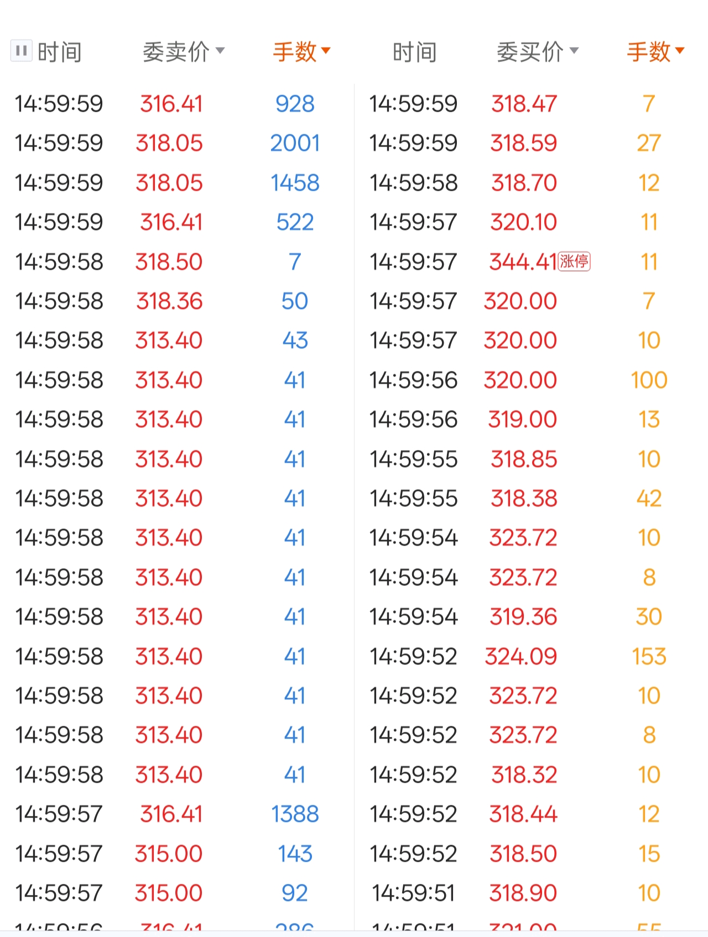Screen dimensions: 708x937
Task: Select sell order with 2001 lots
Action: click(x=295, y=144)
